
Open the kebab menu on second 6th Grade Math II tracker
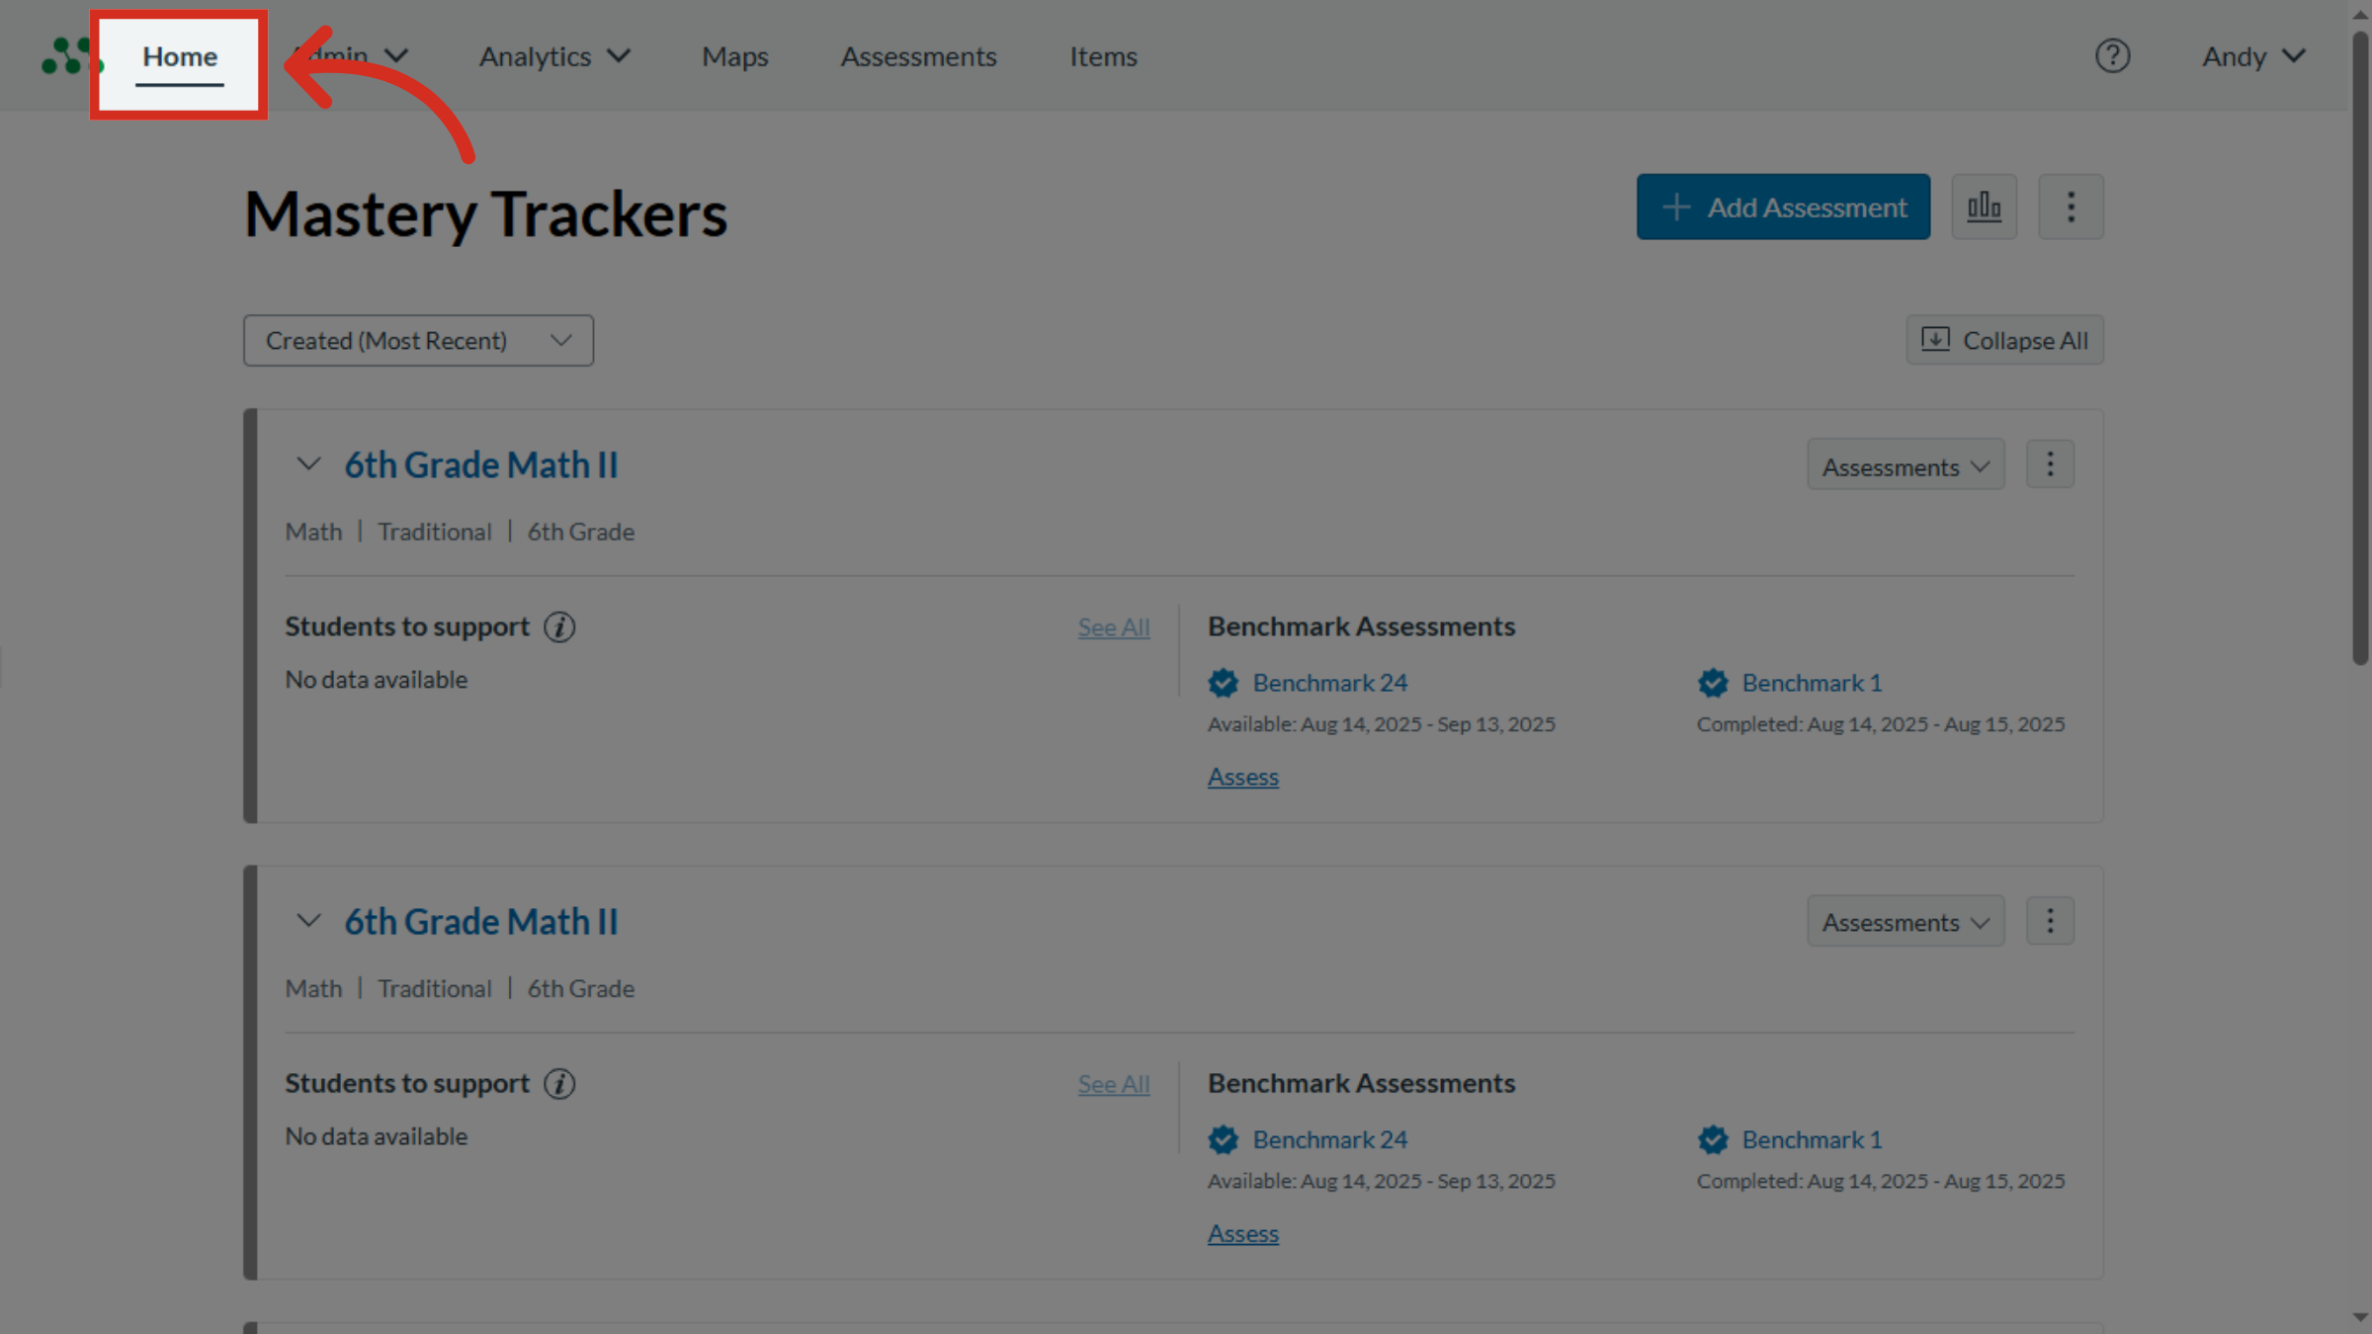pos(2050,920)
